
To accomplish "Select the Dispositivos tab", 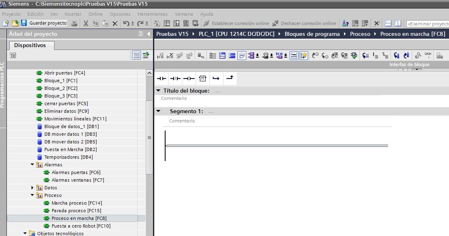I will [x=30, y=45].
